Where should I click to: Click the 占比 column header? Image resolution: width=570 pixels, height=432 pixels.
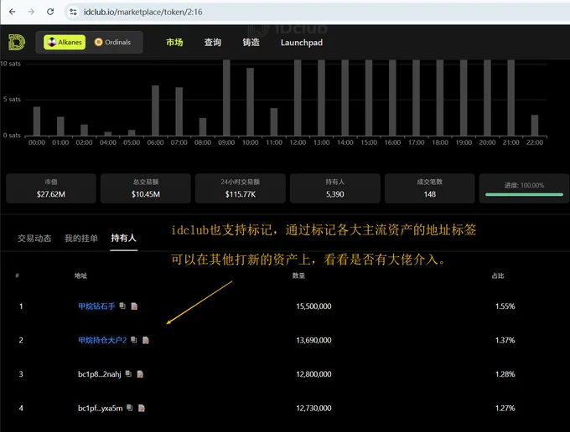(498, 275)
